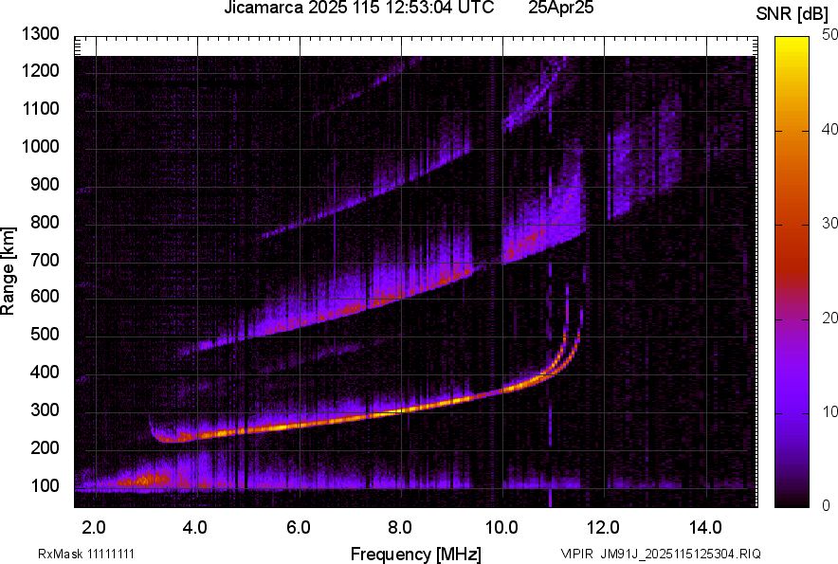Viewport: 838px width, 564px height.
Task: Click the x-axis tick label '8.0'
Action: [x=400, y=528]
